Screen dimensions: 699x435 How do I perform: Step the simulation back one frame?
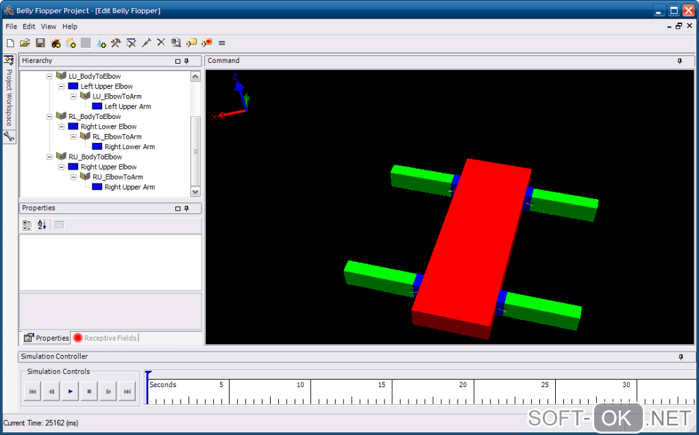(x=51, y=391)
